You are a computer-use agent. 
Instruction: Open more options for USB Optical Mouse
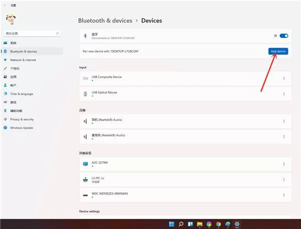tap(284, 94)
